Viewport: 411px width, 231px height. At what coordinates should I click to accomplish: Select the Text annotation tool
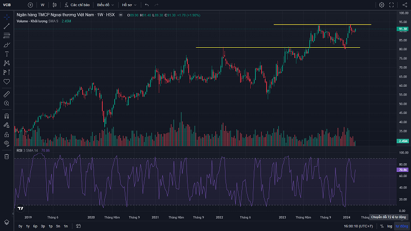[x=7, y=53]
